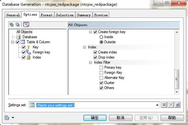Viewport: 188px width, 125px height.
Task: Click the options panel scrollbar thumb
Action: coord(177,79)
